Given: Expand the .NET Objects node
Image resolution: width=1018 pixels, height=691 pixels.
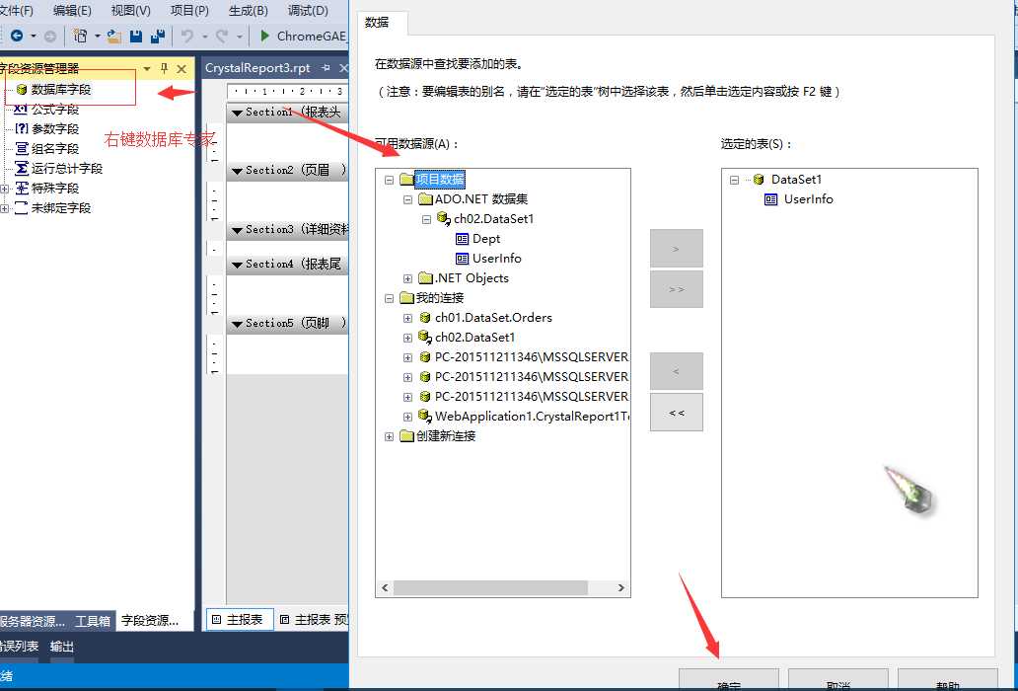Looking at the screenshot, I should pos(407,278).
